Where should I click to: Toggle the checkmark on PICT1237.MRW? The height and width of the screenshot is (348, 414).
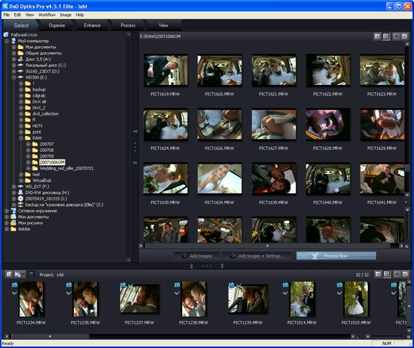click(130, 285)
